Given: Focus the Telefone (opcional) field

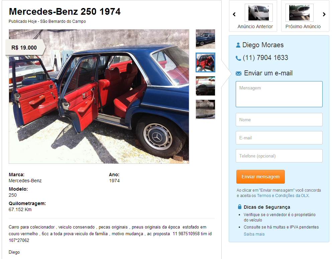Looking at the screenshot, I should pos(279,156).
